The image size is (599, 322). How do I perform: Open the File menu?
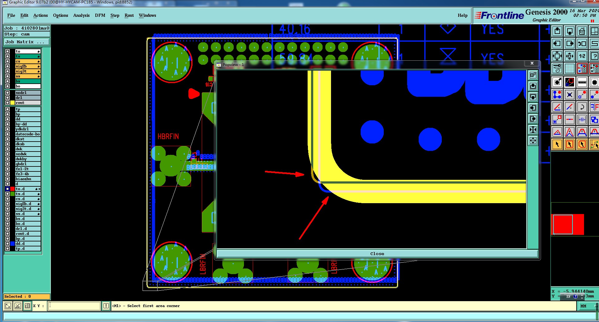tap(11, 15)
